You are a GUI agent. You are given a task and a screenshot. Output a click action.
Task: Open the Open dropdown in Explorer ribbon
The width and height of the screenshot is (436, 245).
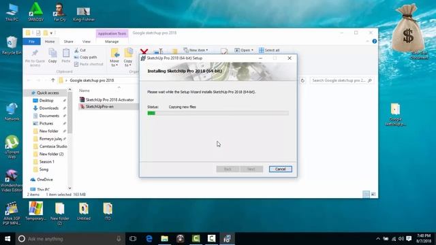click(244, 50)
